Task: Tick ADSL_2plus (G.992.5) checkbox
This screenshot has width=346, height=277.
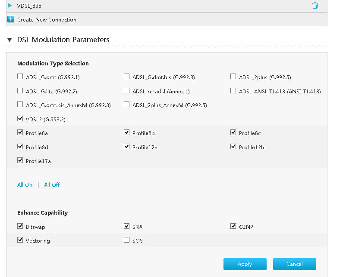Action: click(x=233, y=77)
